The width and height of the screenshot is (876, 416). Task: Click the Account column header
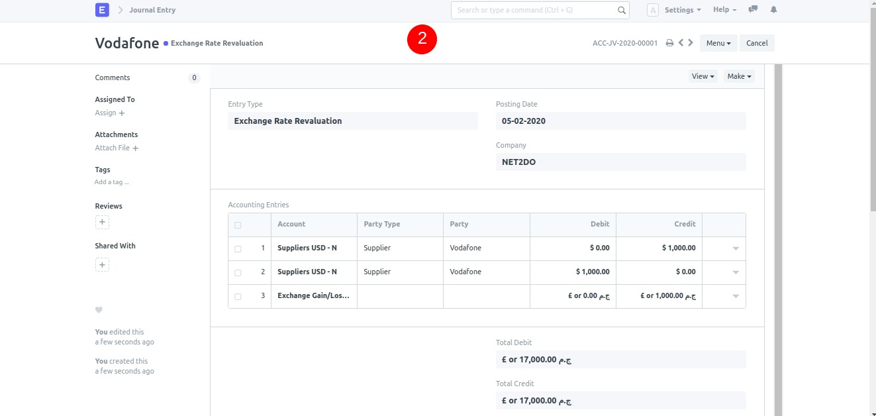point(291,224)
